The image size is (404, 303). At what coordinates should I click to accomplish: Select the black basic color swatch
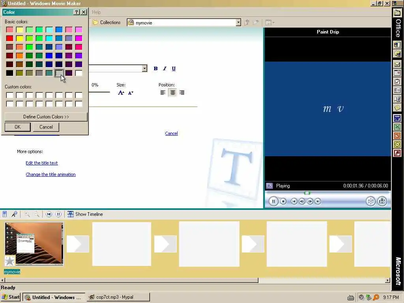coord(10,73)
